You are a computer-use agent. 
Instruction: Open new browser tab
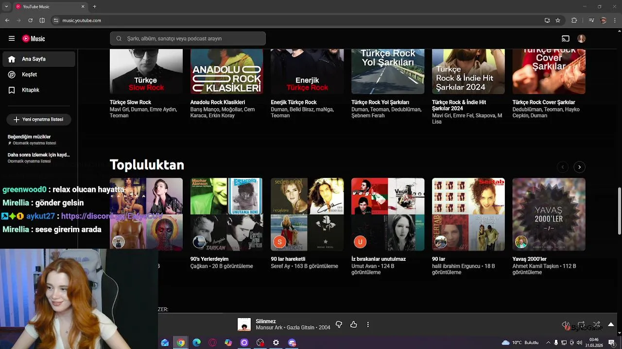point(94,6)
